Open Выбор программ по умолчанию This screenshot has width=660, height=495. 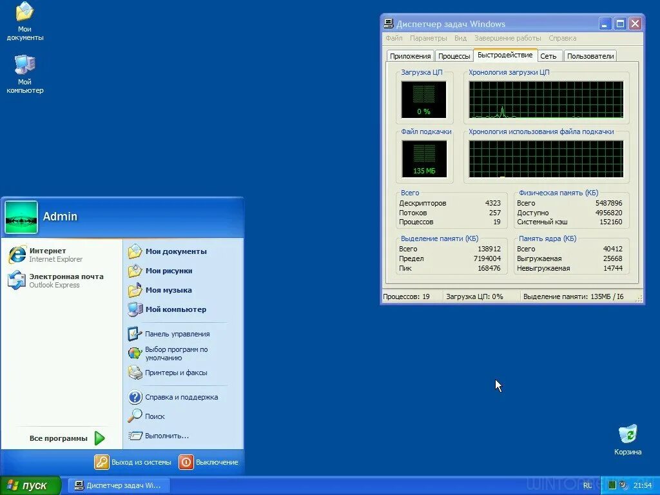[x=168, y=354]
